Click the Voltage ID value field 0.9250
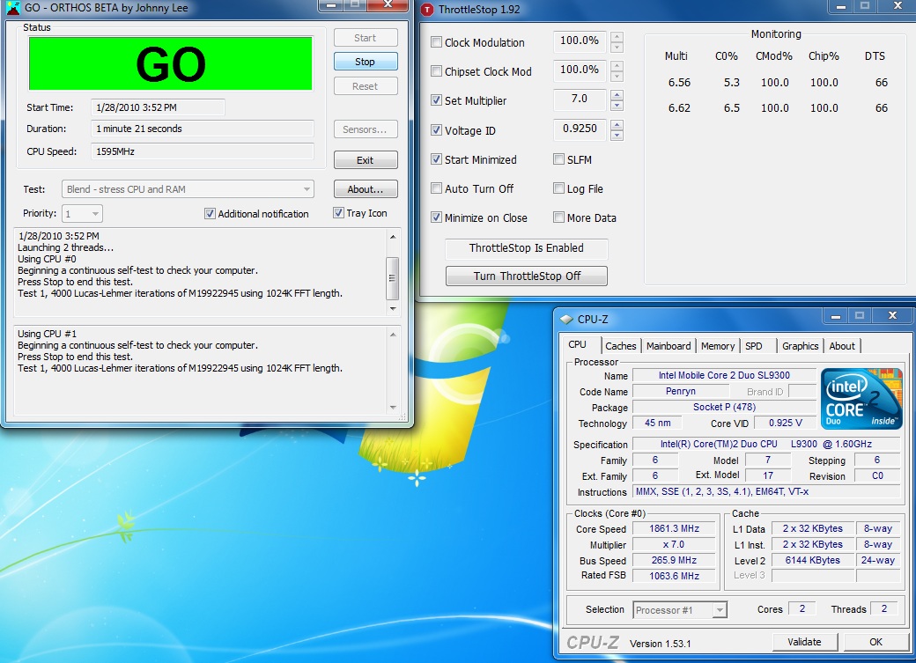This screenshot has width=916, height=663. click(x=580, y=129)
